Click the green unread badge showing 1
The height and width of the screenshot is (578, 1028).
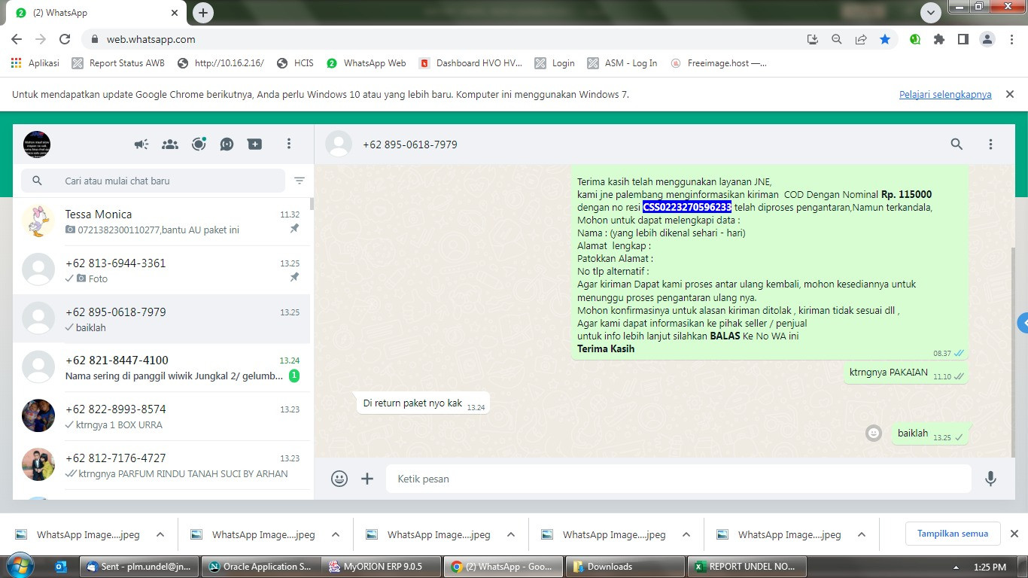pyautogui.click(x=294, y=376)
